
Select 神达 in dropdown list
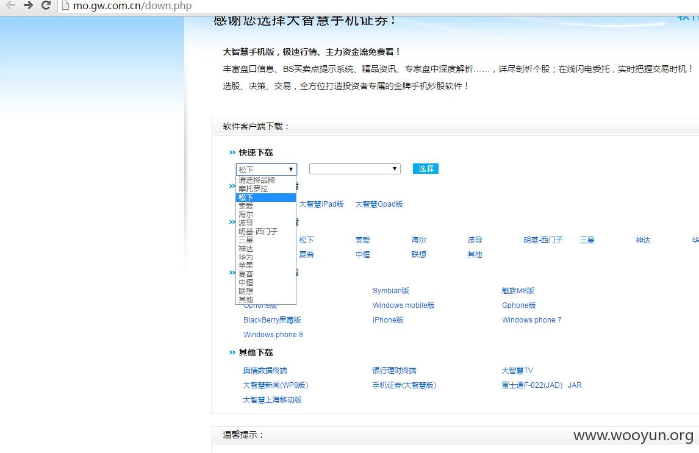(x=266, y=249)
